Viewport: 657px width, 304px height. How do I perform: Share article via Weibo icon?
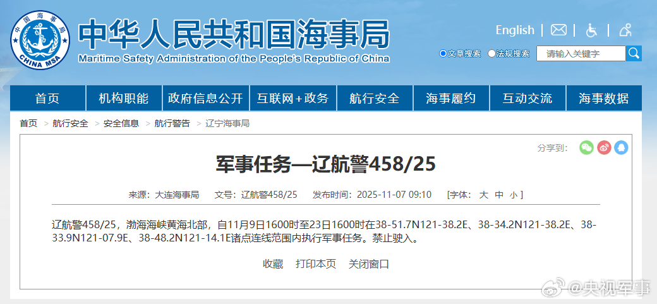[604, 147]
